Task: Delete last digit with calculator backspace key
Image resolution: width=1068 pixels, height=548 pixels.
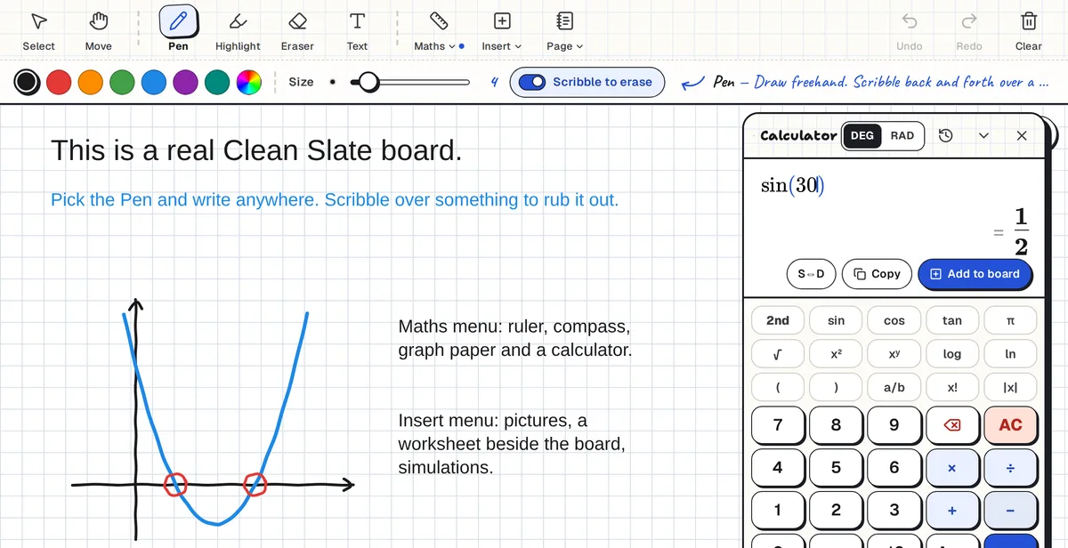Action: coord(951,425)
